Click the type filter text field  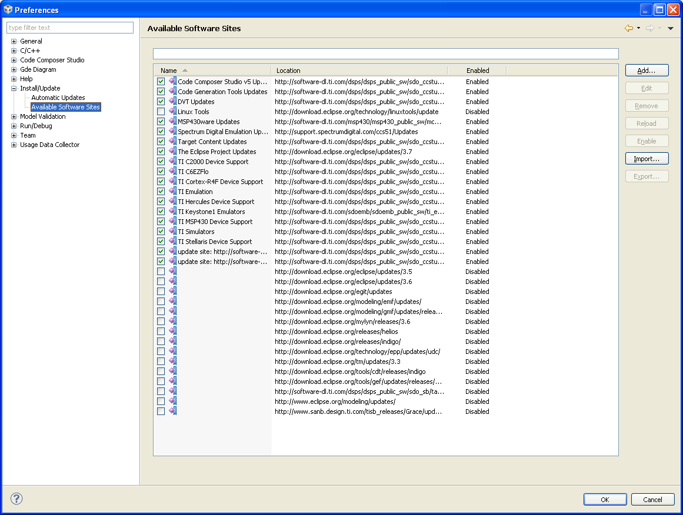pyautogui.click(x=69, y=27)
